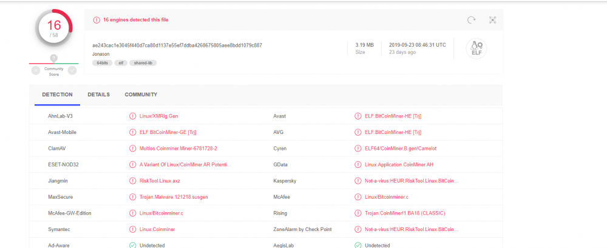Click the elf tag

[x=121, y=62]
